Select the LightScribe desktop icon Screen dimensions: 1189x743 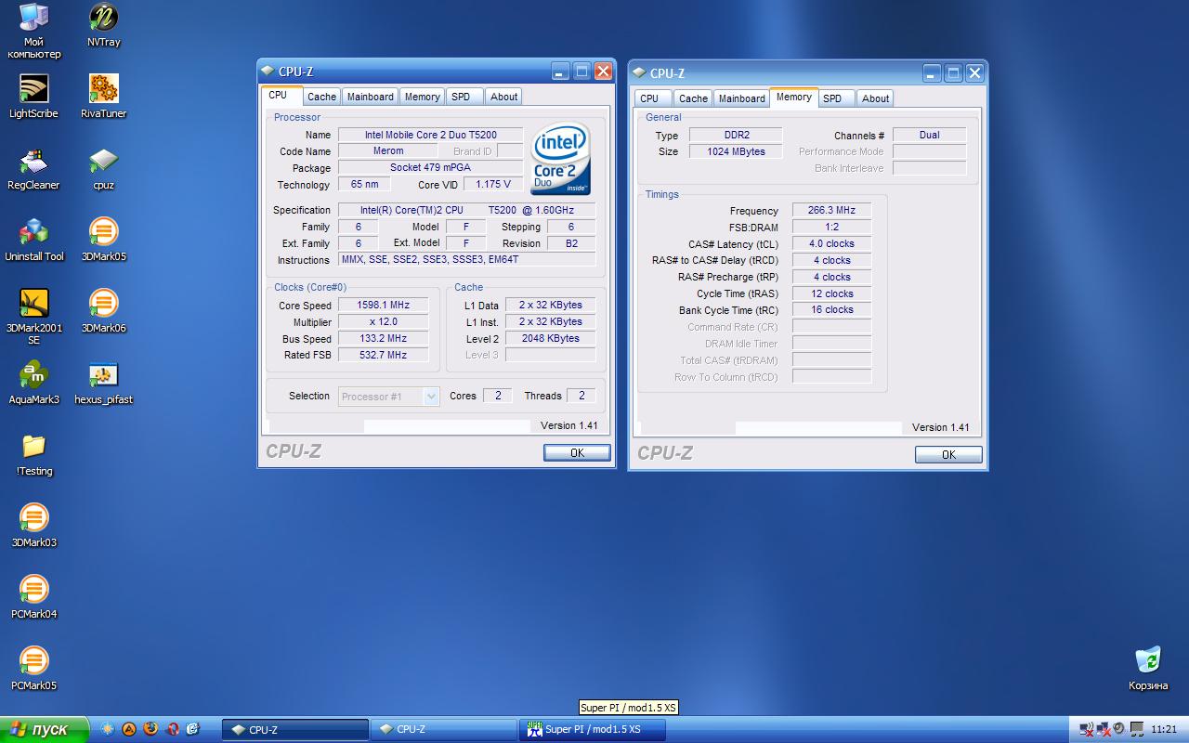(x=33, y=97)
